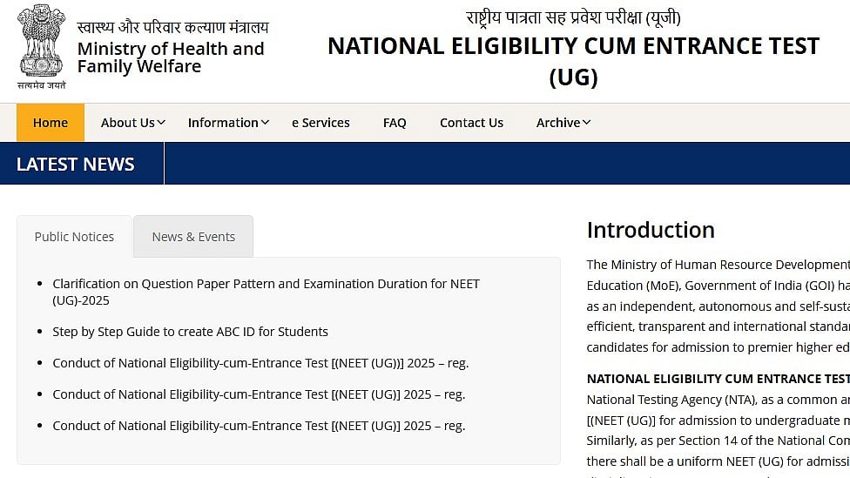Open the second Conduct of NEET 2025 notice

click(259, 394)
